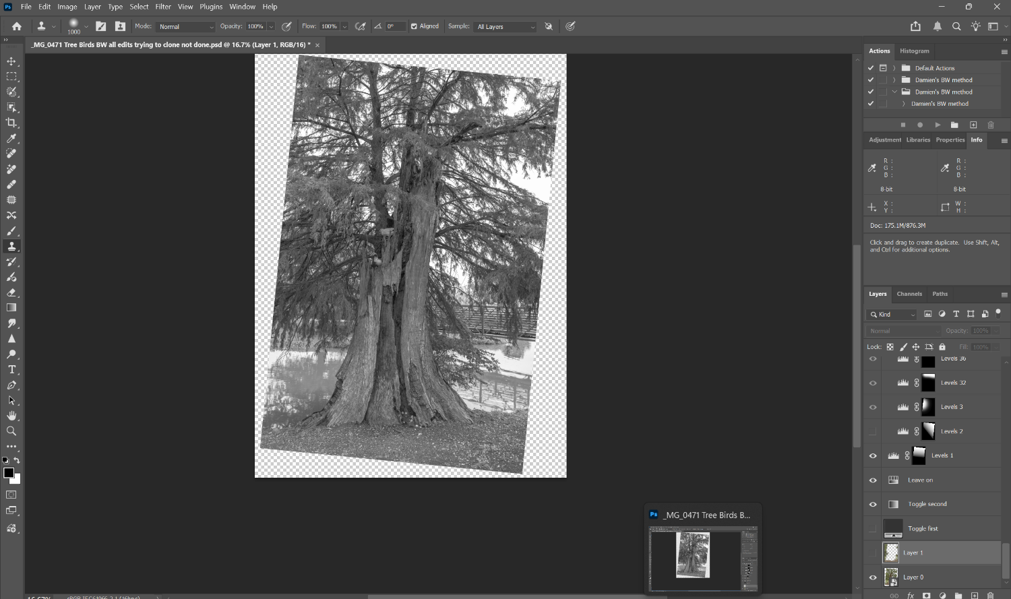Click the Share icon in options bar
Viewport: 1011px width, 599px height.
tap(915, 26)
